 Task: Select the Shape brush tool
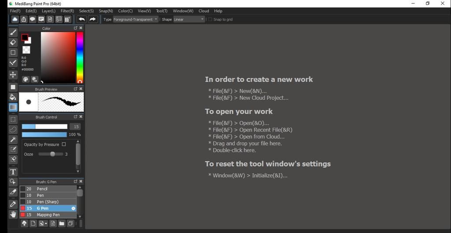(13, 52)
